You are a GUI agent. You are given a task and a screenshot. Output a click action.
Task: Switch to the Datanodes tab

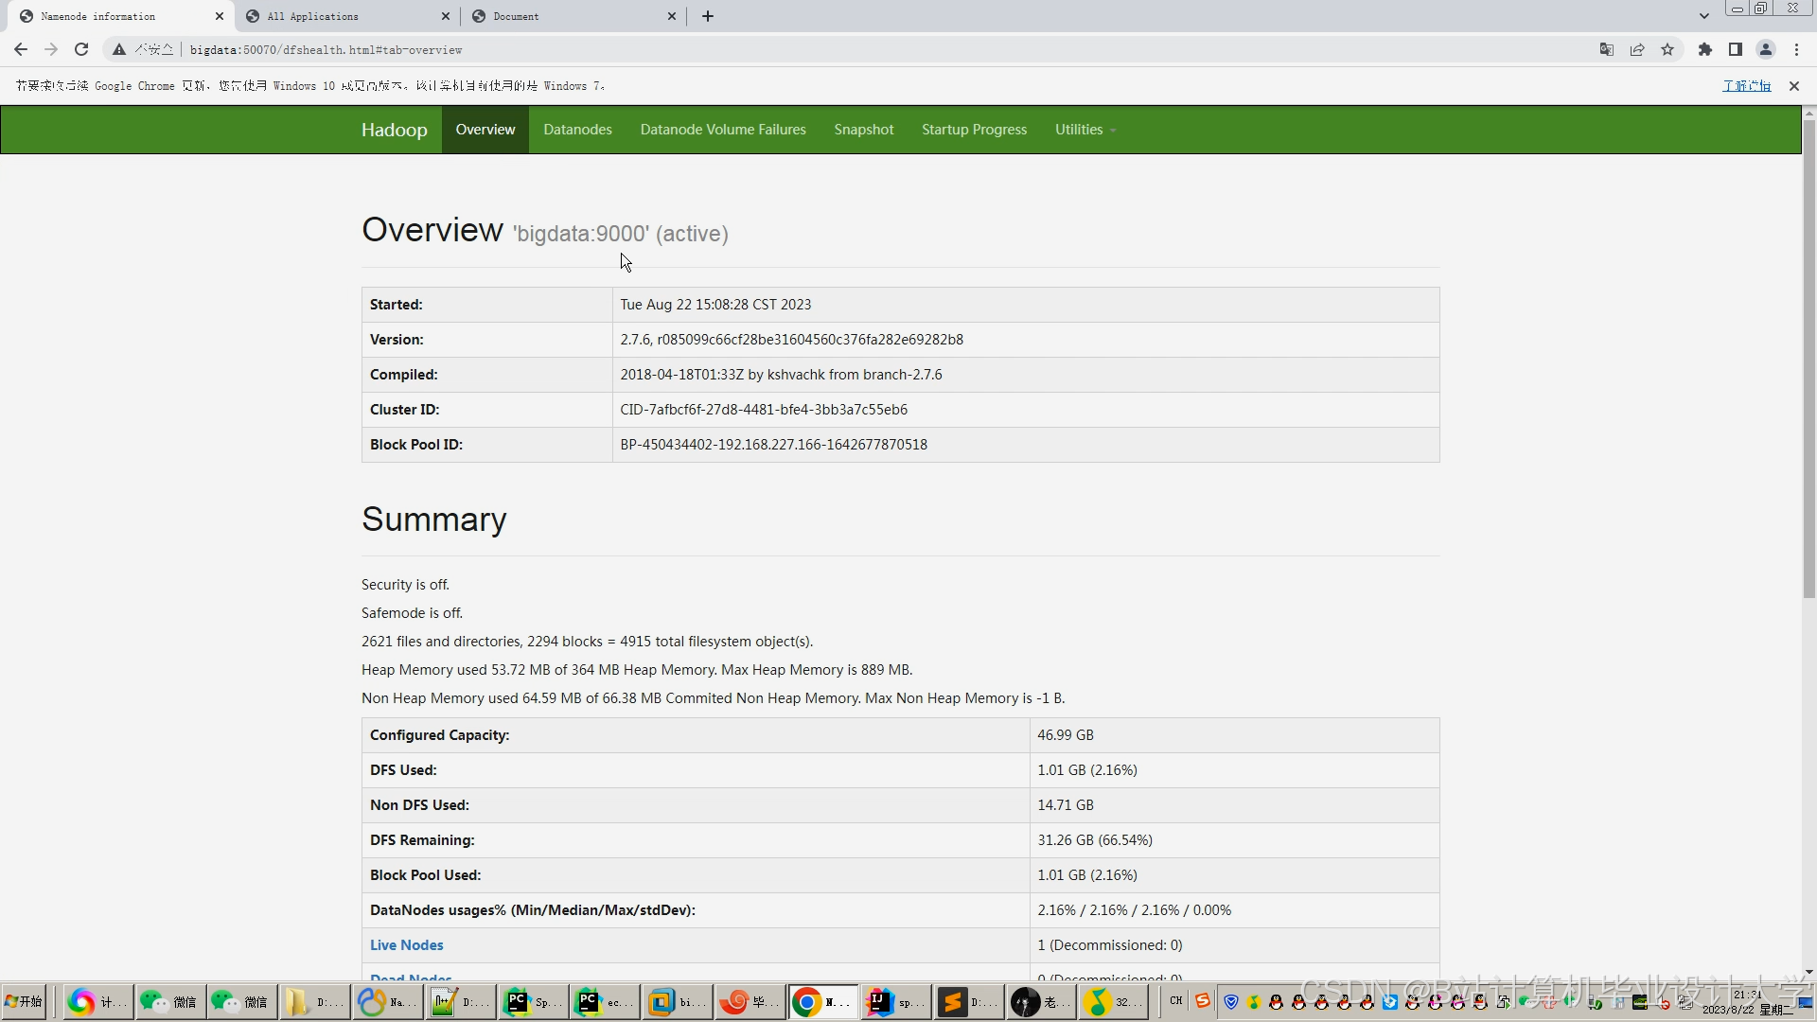[x=577, y=130]
